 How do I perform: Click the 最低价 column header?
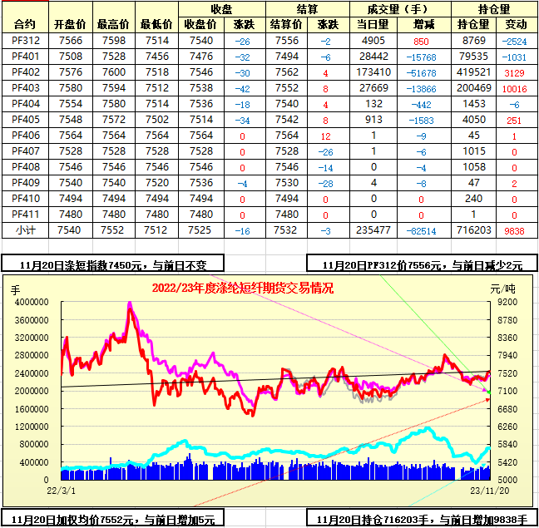(x=156, y=24)
